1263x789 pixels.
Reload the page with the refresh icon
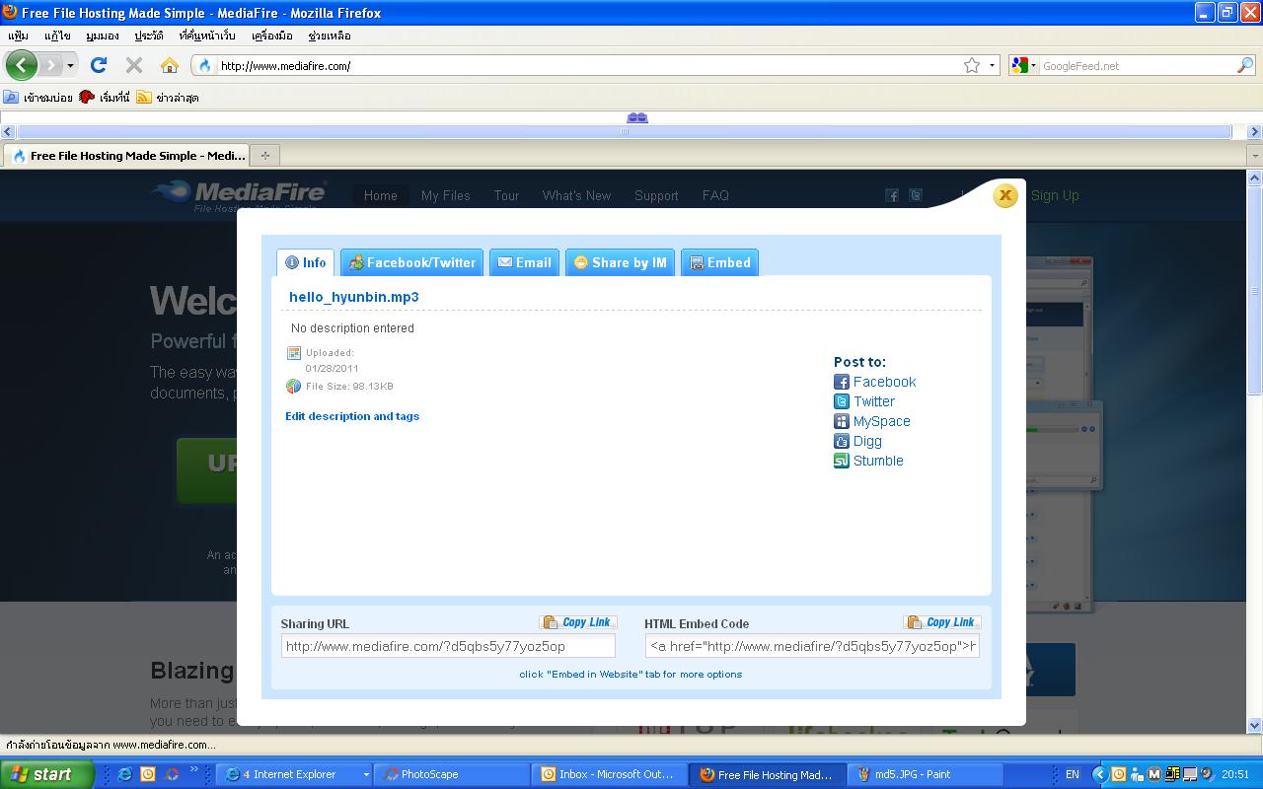98,65
